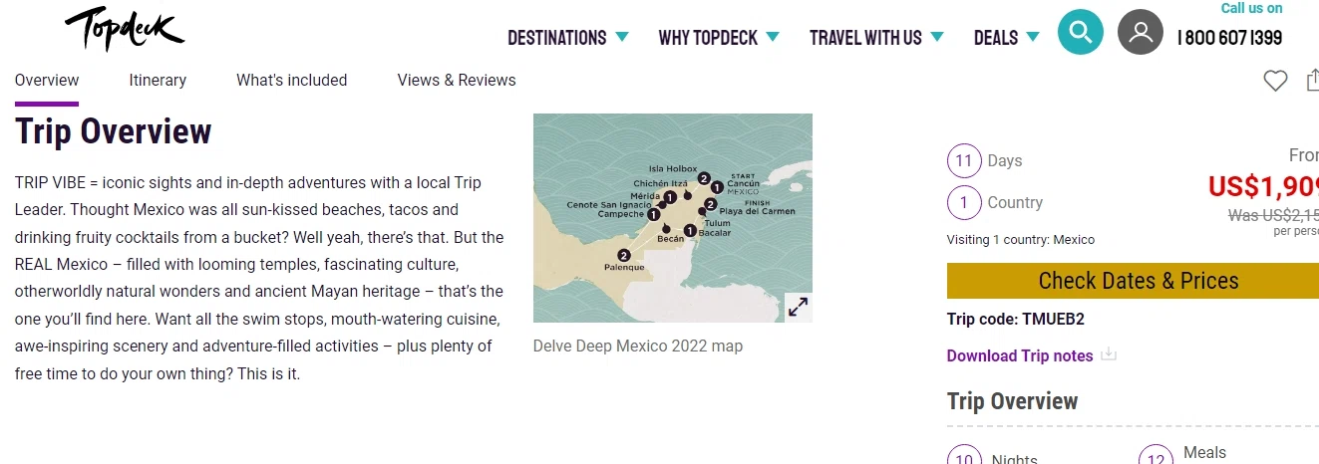This screenshot has width=1319, height=464.
Task: Open the Deals dropdown arrow
Action: [x=1032, y=38]
